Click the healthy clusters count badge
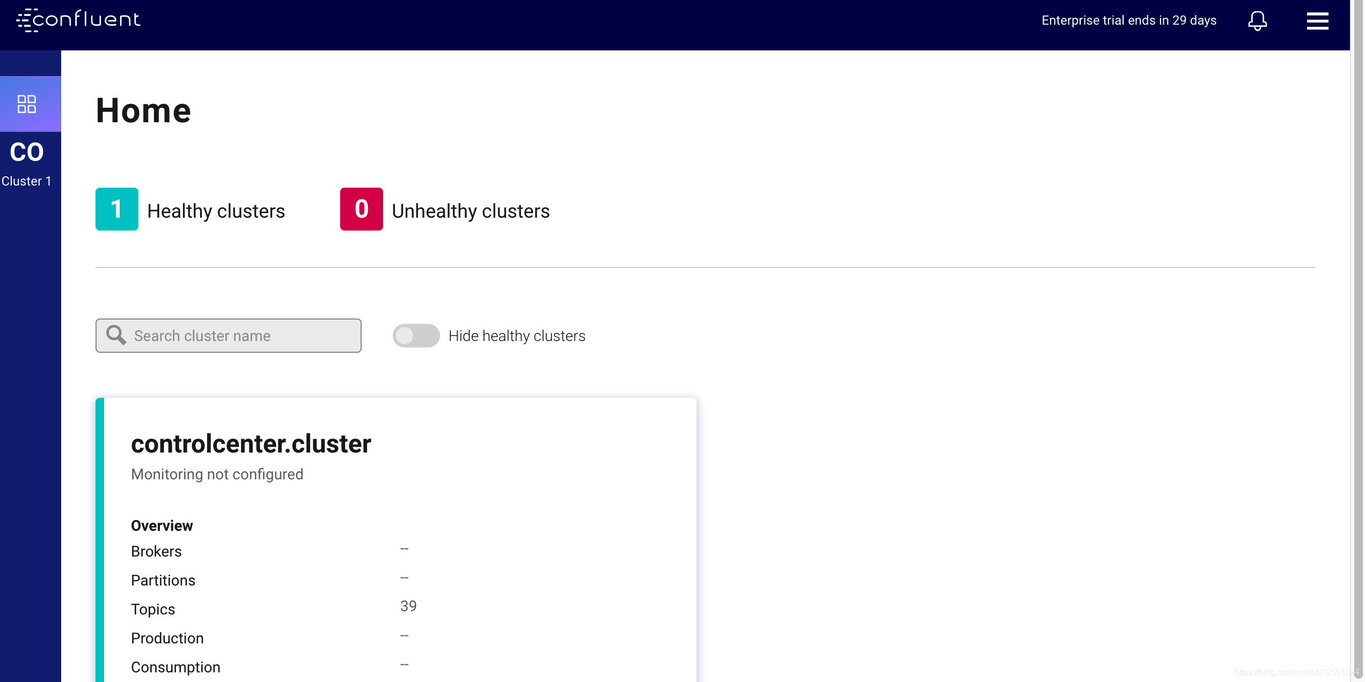Image resolution: width=1365 pixels, height=682 pixels. point(117,209)
